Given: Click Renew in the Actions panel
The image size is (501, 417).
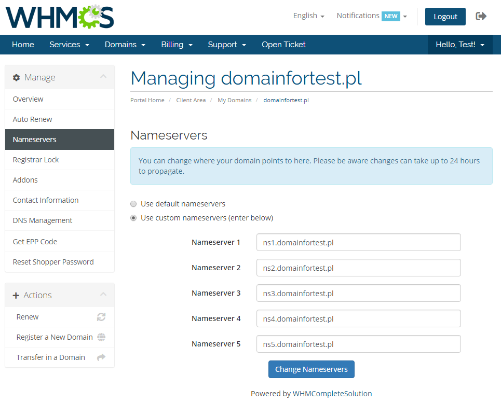Looking at the screenshot, I should click(x=60, y=317).
